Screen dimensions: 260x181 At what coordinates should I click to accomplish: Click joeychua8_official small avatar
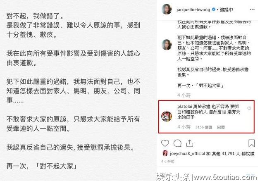[x=165, y=153]
